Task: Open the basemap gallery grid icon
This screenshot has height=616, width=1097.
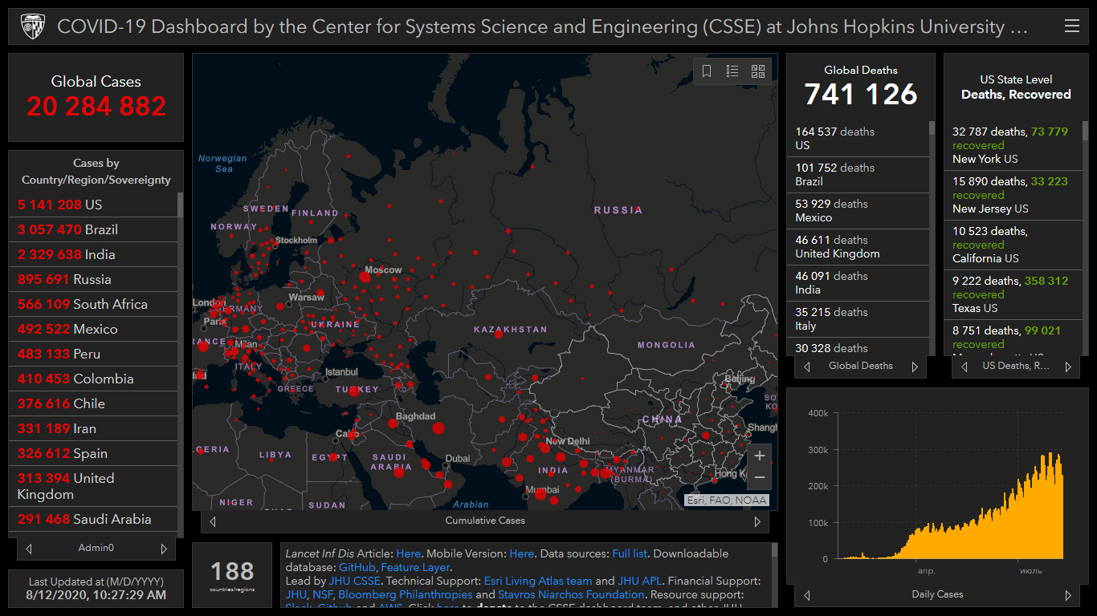Action: pos(758,71)
